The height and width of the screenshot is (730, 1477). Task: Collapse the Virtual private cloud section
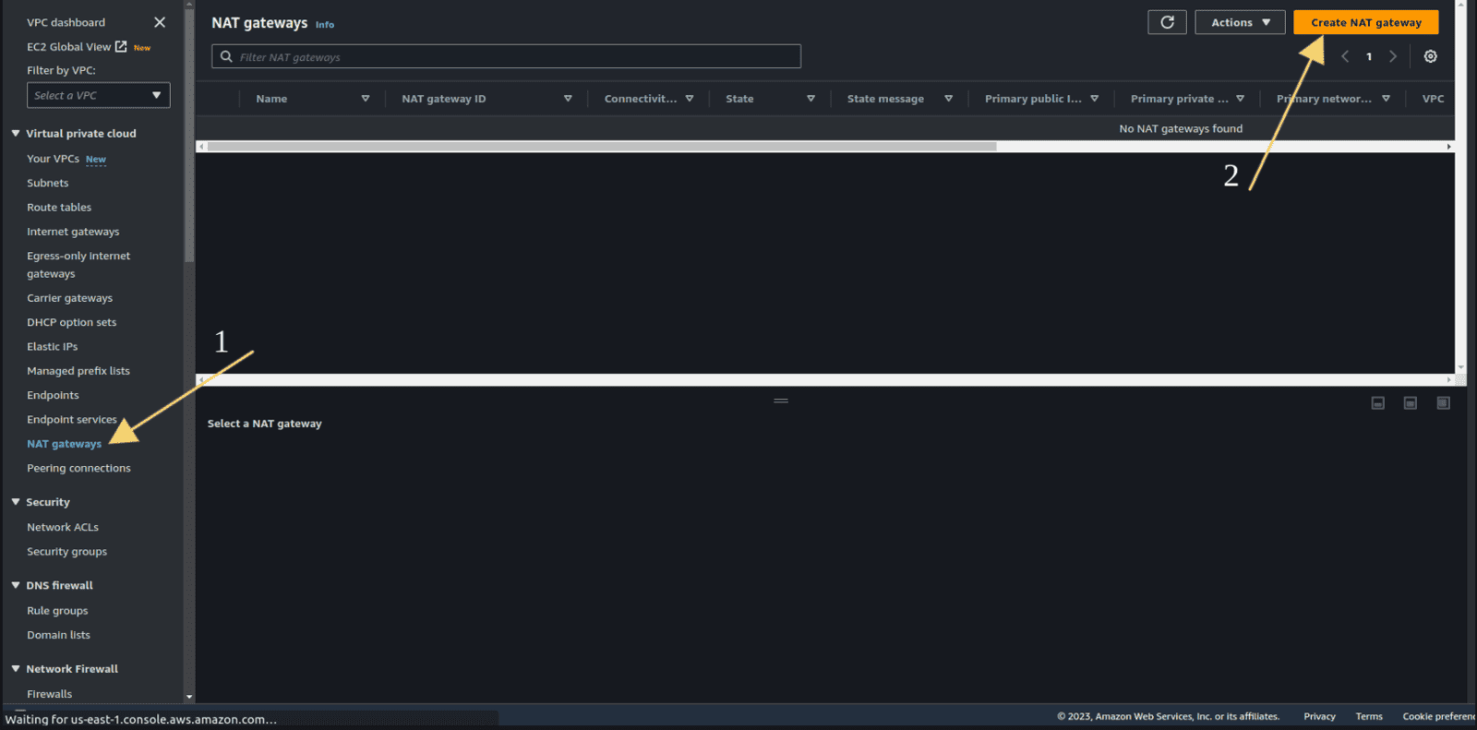pyautogui.click(x=16, y=134)
